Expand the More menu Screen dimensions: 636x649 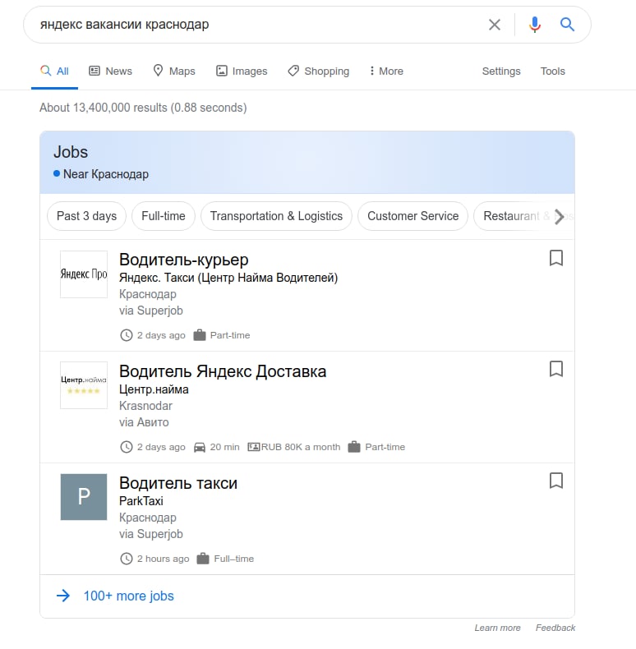pyautogui.click(x=386, y=71)
